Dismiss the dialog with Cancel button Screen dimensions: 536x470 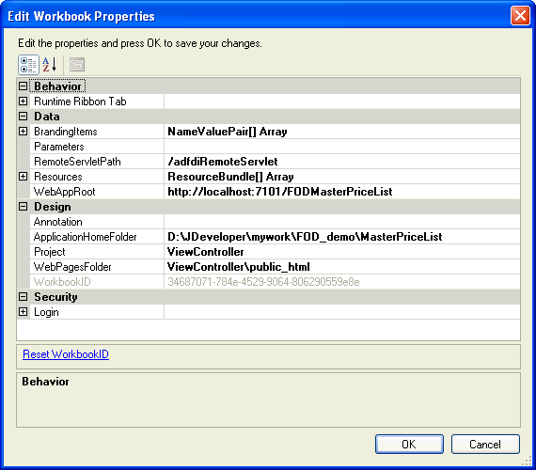pyautogui.click(x=485, y=444)
